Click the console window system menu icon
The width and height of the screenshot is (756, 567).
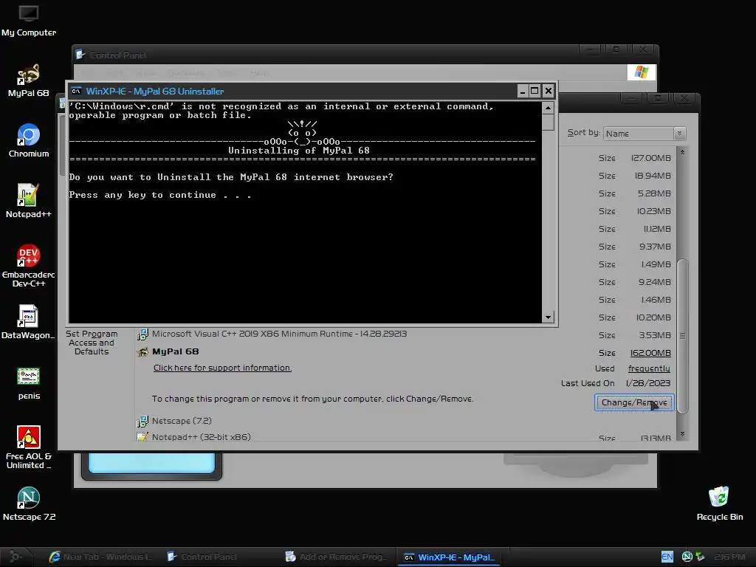[76, 91]
